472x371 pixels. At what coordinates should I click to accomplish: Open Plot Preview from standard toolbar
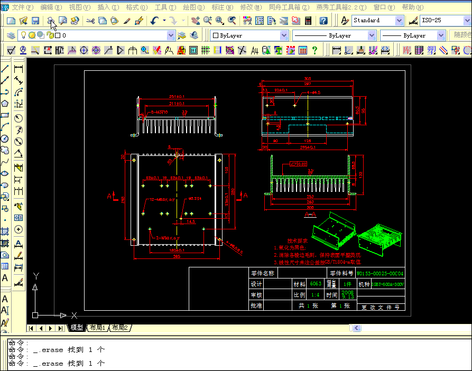pos(63,21)
